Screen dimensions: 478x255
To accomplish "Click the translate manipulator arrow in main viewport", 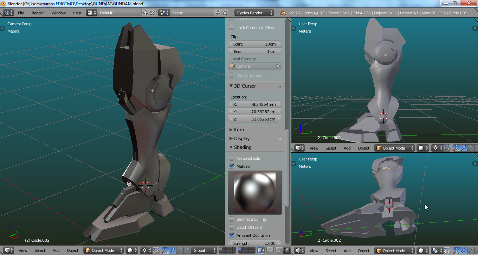I will coord(173,250).
